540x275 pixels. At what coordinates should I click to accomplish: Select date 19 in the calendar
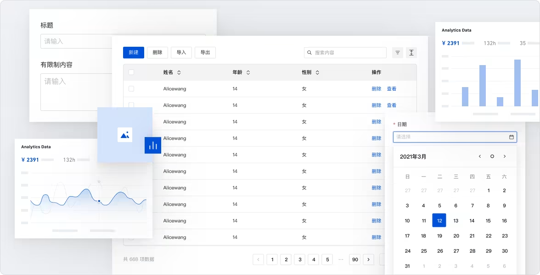(439, 236)
